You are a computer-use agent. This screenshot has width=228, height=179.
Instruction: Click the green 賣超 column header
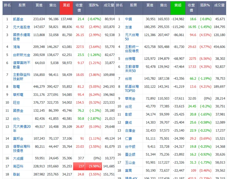coord(178,8)
